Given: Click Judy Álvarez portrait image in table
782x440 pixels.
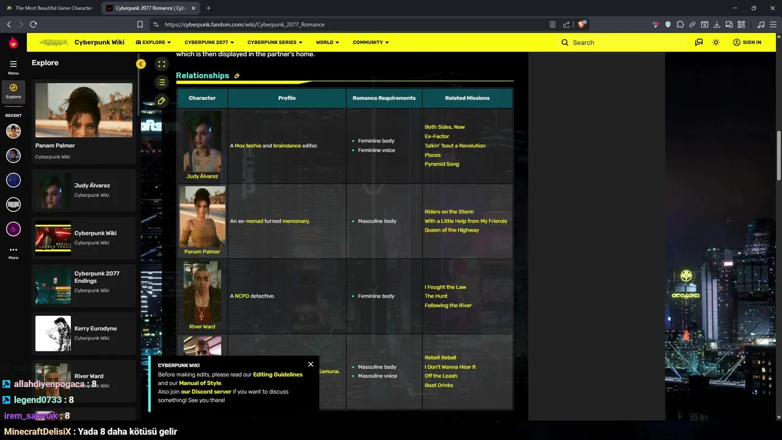Looking at the screenshot, I should point(202,141).
